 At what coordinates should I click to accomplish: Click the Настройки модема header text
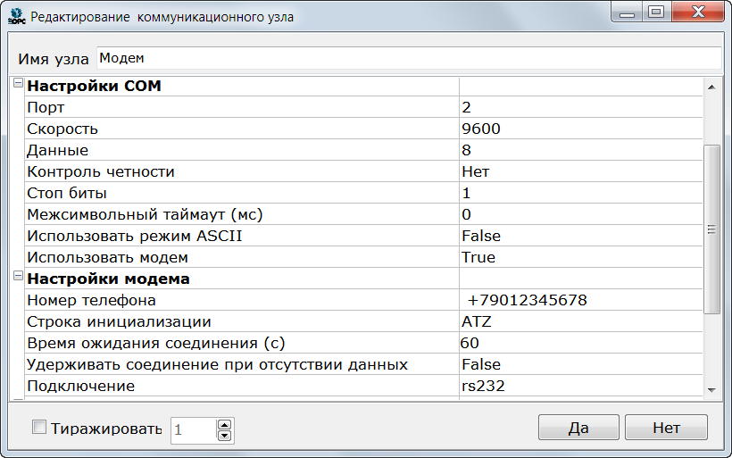click(108, 279)
